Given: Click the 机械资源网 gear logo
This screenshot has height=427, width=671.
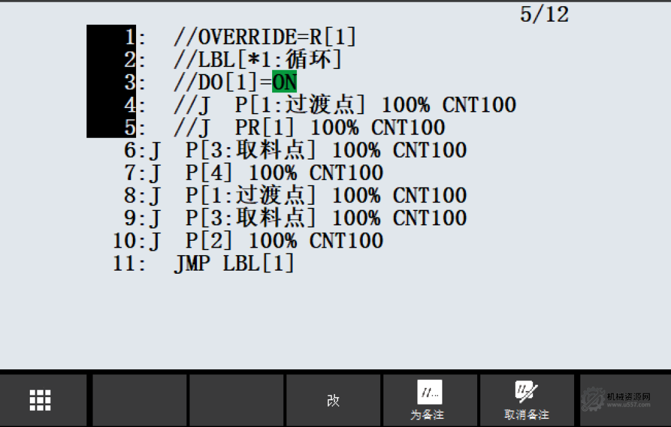Looking at the screenshot, I should point(593,400).
